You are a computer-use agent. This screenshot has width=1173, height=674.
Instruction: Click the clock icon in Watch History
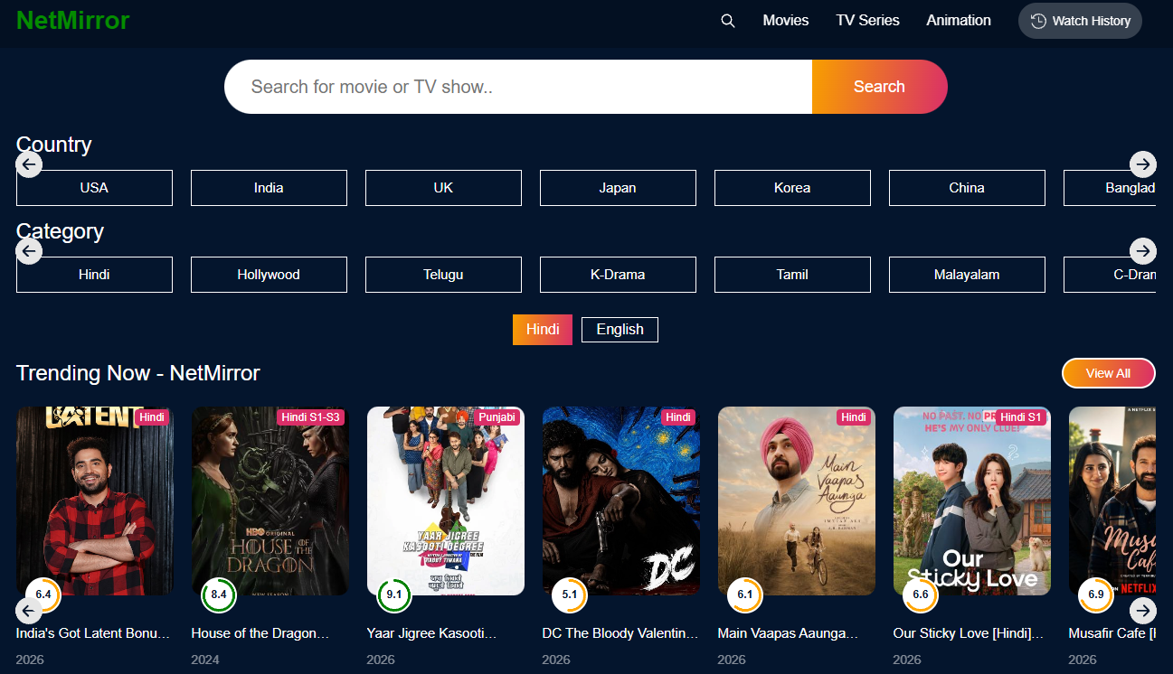click(x=1038, y=21)
